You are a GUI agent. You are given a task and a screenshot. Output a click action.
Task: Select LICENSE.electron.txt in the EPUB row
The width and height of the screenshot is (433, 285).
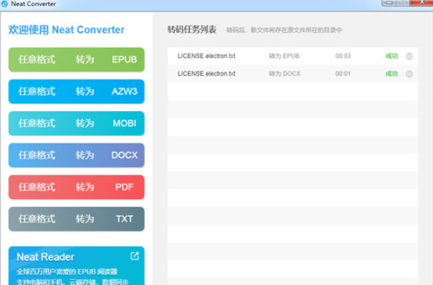(x=207, y=56)
